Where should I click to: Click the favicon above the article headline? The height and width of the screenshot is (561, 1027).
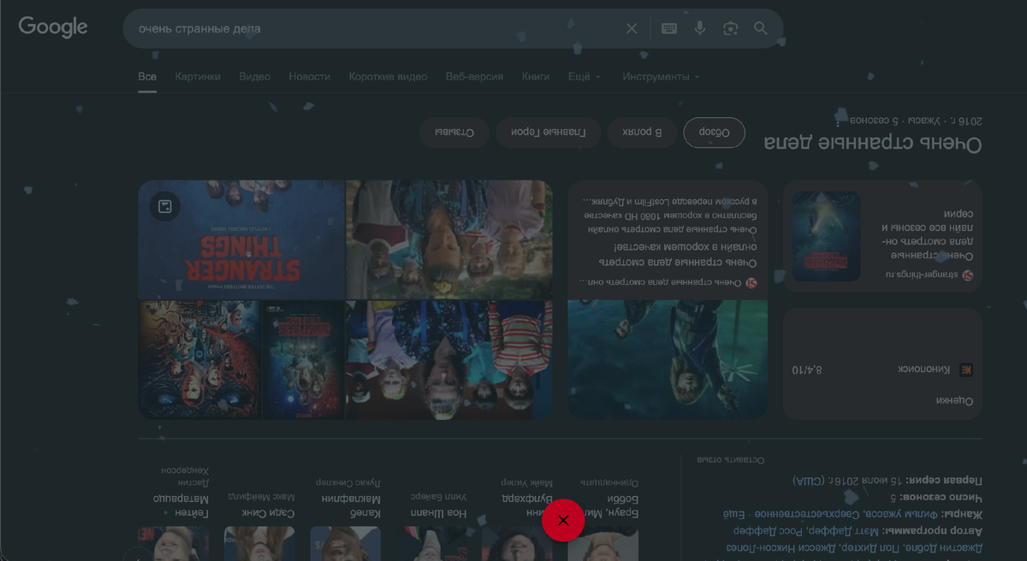tap(751, 283)
